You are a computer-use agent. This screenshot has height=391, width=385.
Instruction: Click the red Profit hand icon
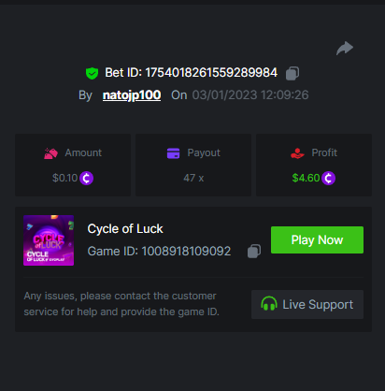pyautogui.click(x=297, y=153)
